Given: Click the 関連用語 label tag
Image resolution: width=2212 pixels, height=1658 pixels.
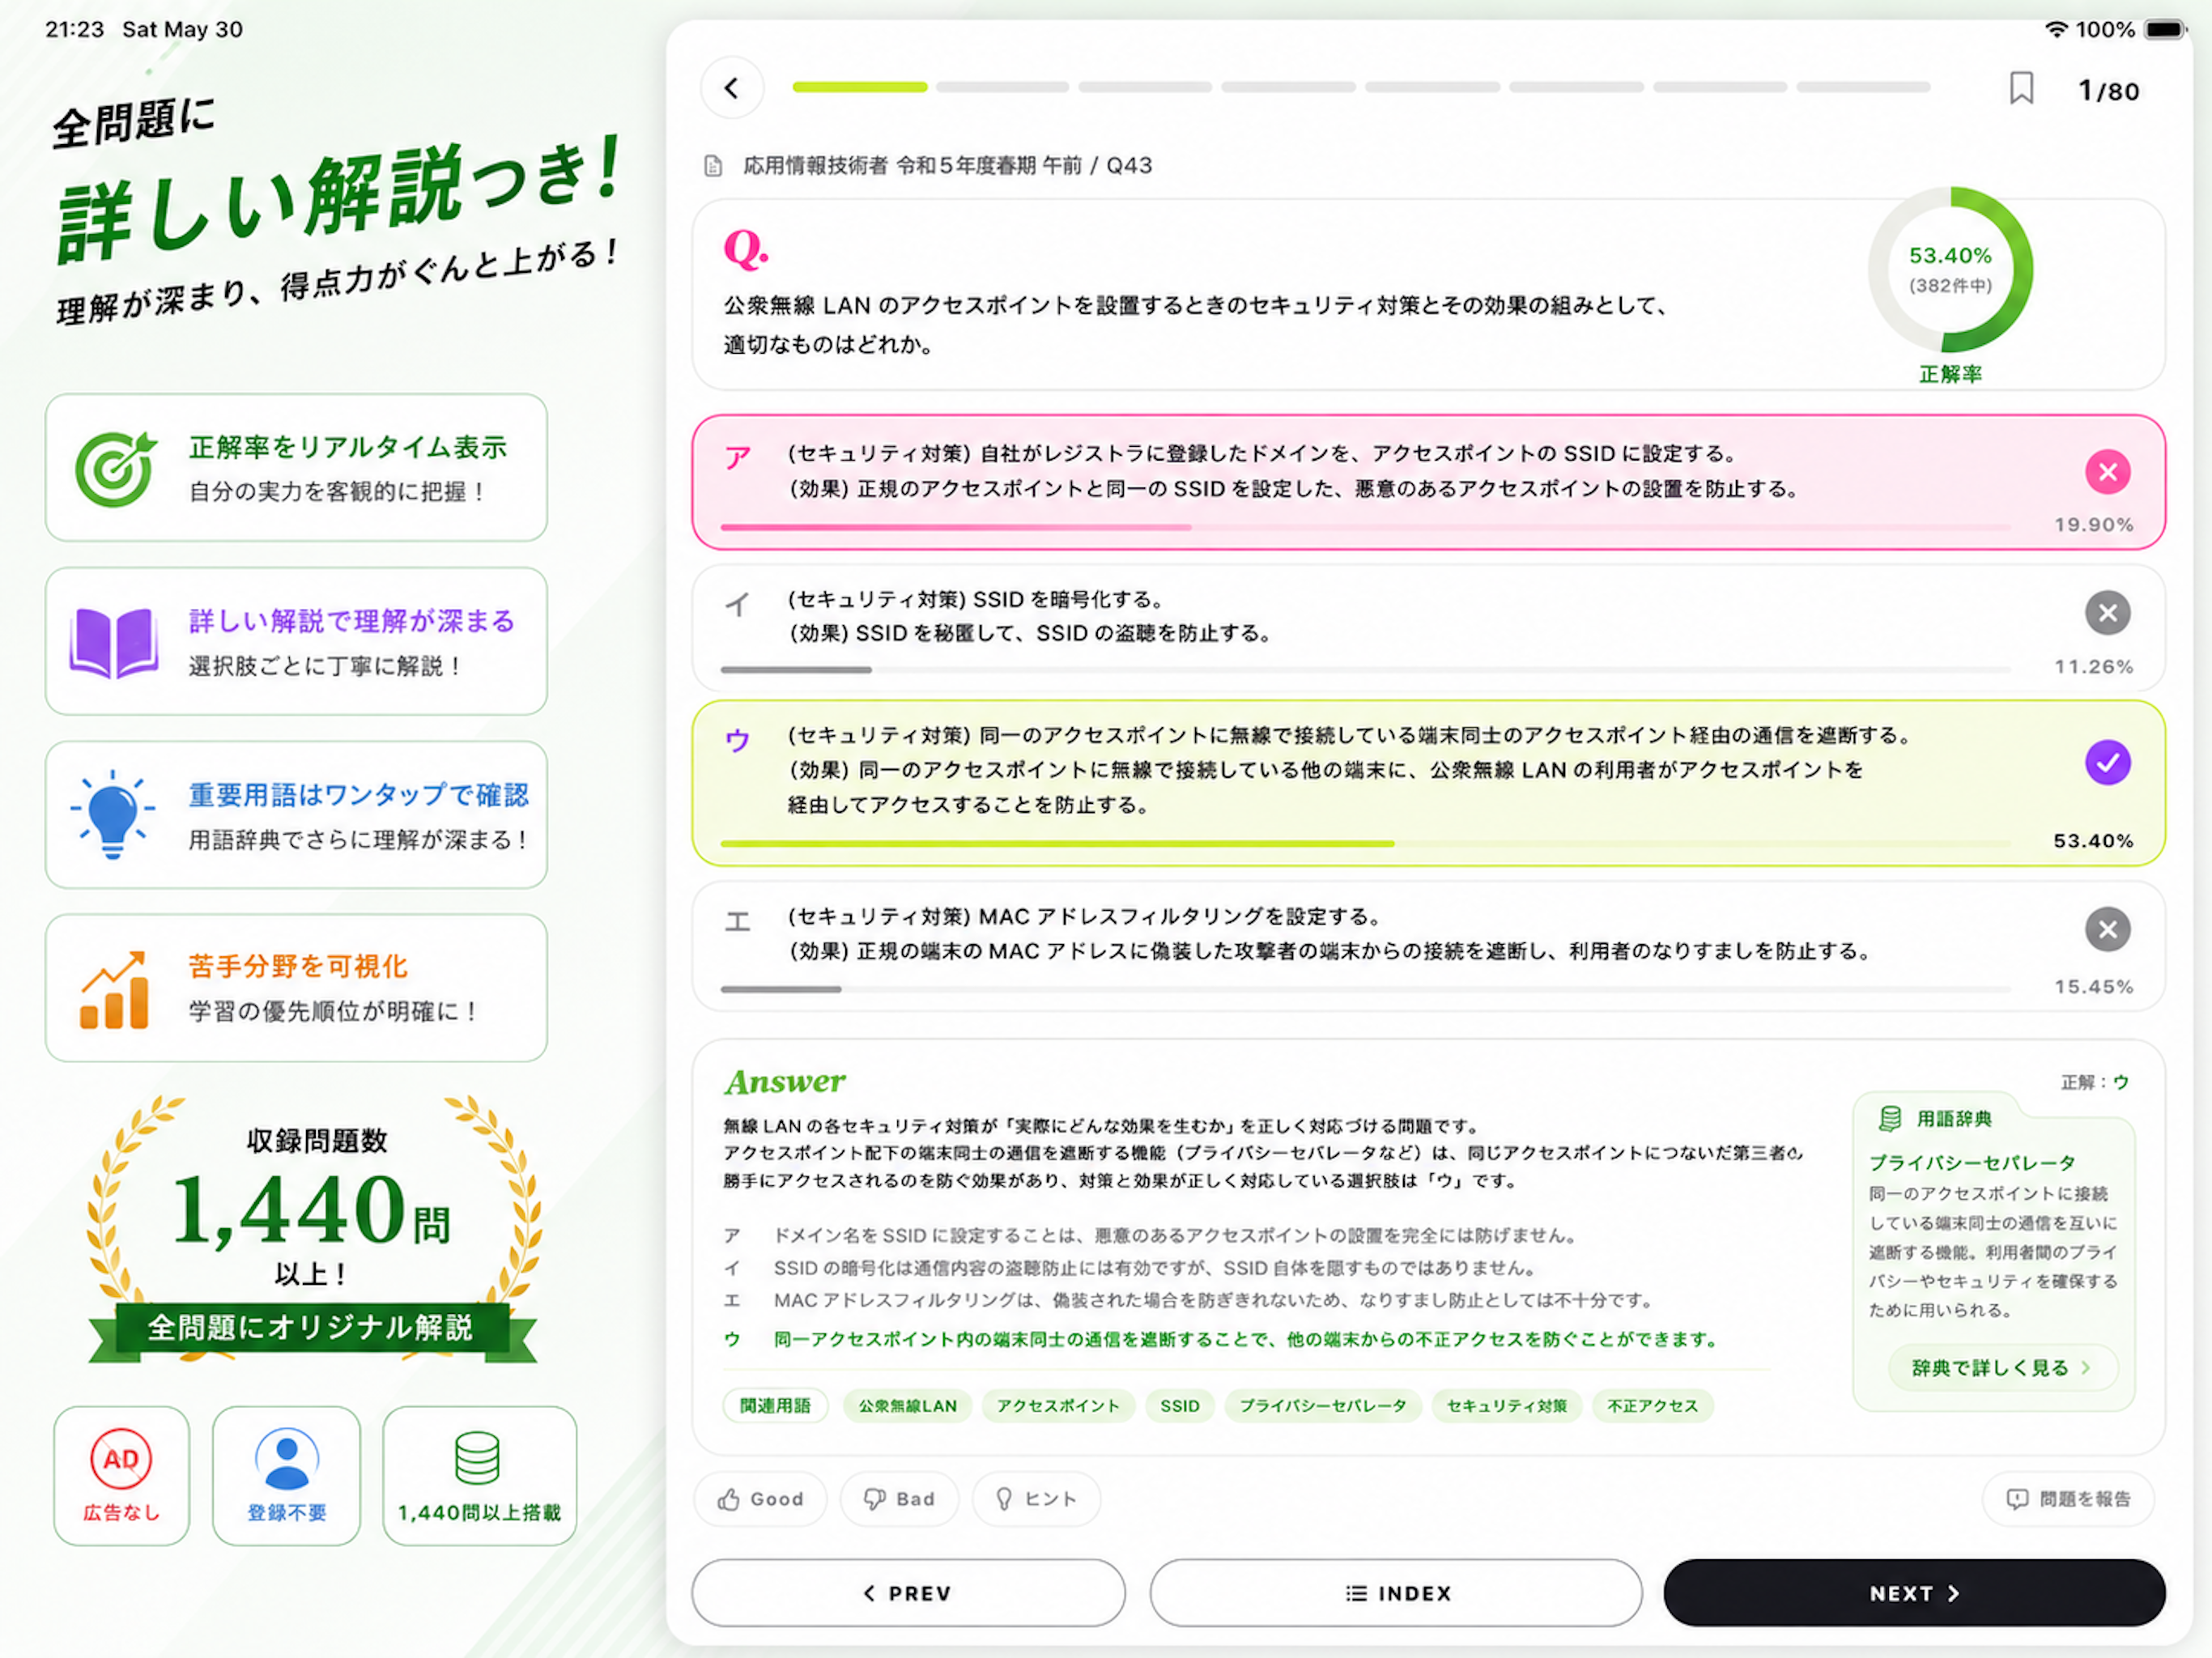Looking at the screenshot, I should tap(775, 1406).
